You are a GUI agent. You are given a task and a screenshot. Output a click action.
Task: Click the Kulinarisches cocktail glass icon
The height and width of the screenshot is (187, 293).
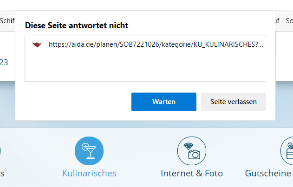pyautogui.click(x=89, y=151)
